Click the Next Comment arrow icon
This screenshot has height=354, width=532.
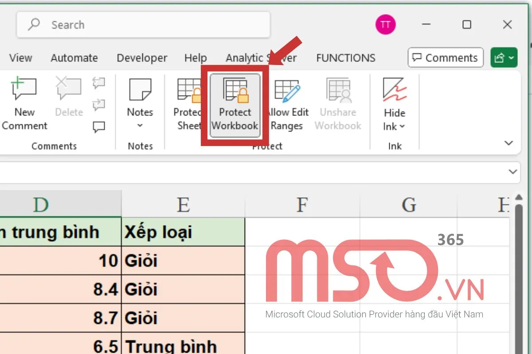point(98,105)
